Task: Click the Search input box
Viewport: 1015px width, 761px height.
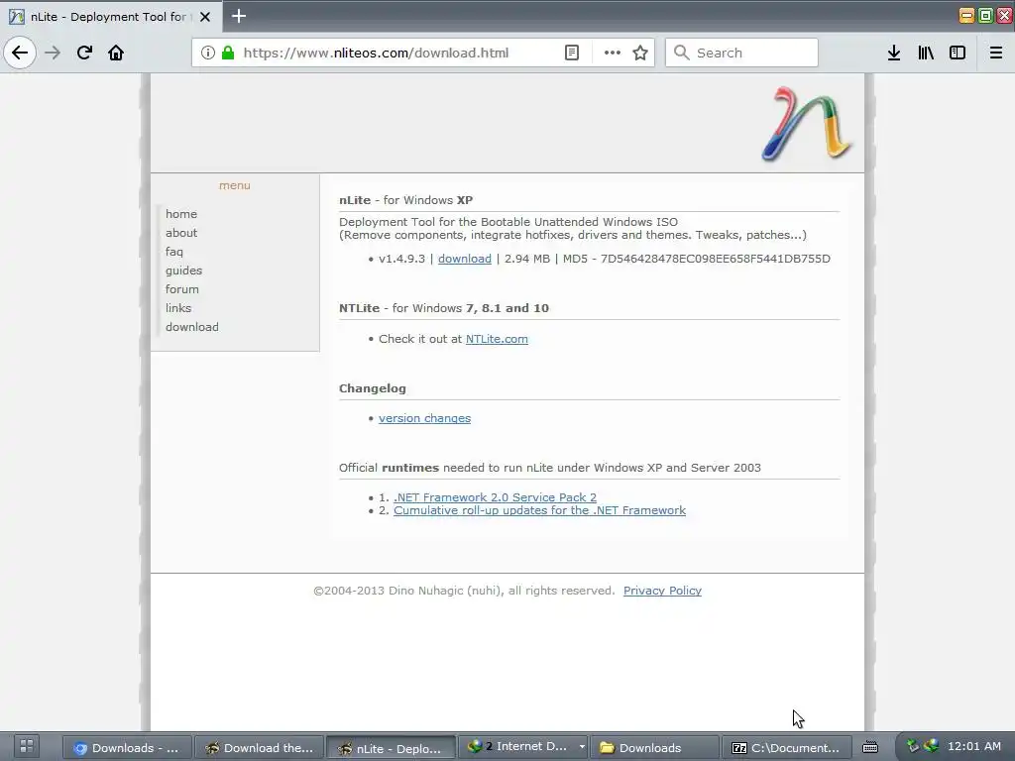Action: 741,53
